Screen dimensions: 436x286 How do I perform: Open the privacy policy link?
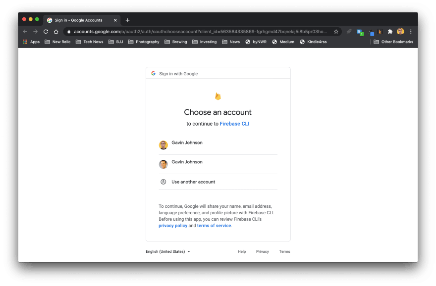click(173, 226)
